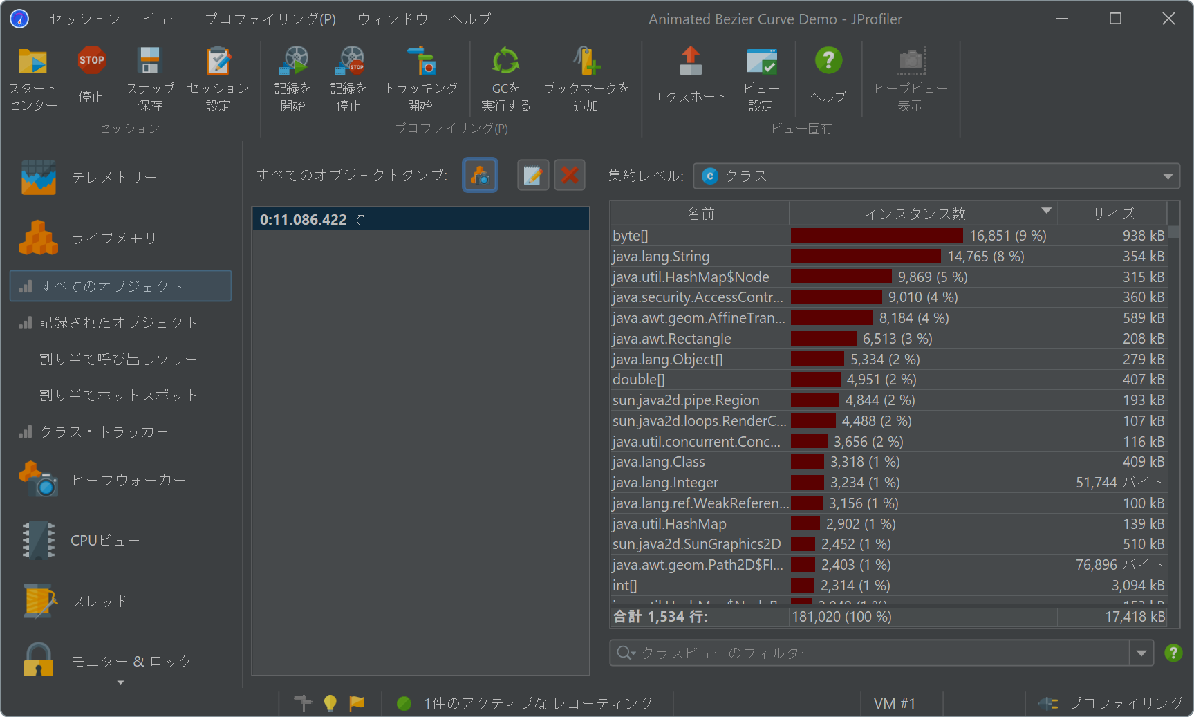Save a snapshot with スナップ保存
This screenshot has height=717, width=1194.
(x=150, y=79)
